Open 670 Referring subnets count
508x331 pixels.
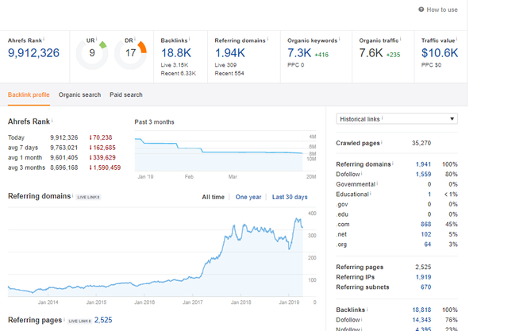click(425, 287)
